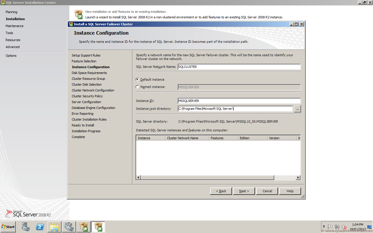
Task: Click into the Instance ID text field
Action: coord(239,101)
